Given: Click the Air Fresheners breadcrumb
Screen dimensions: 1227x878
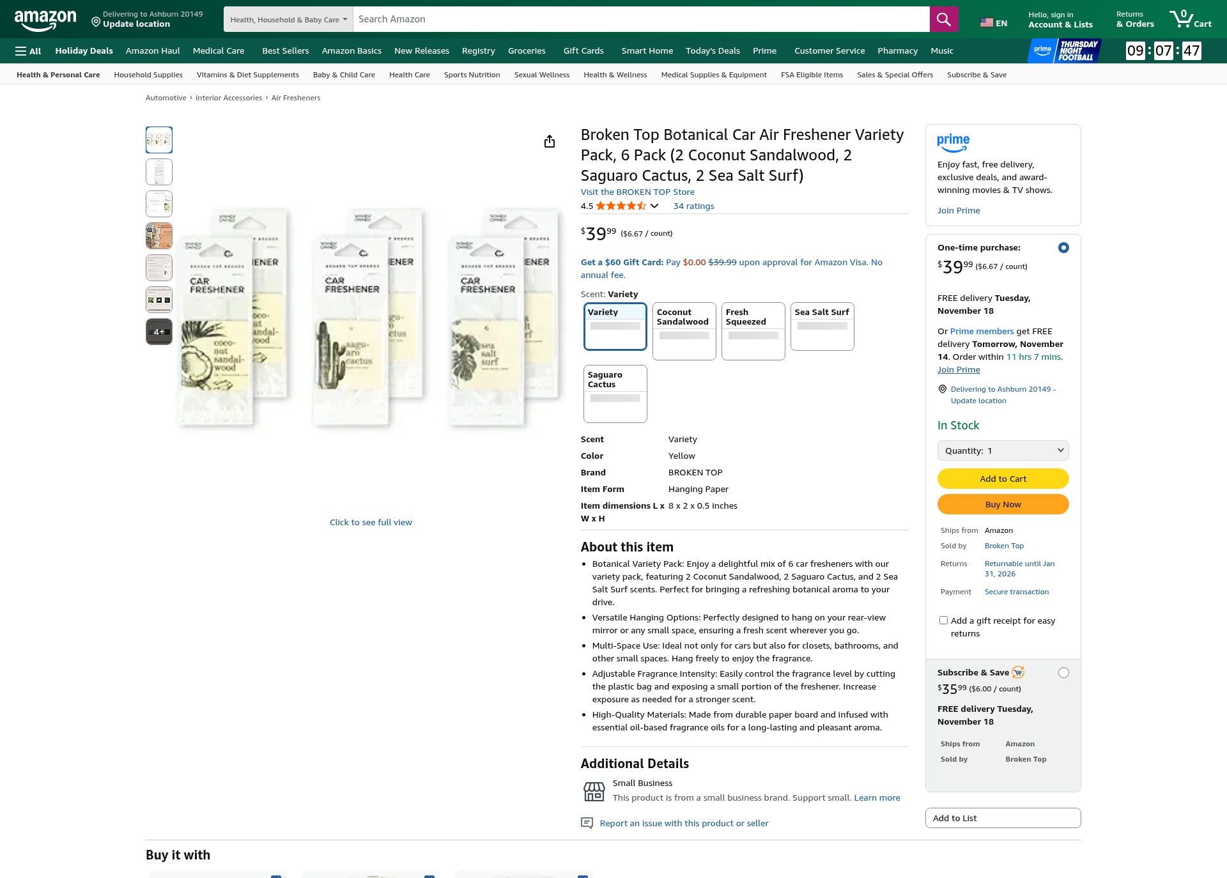Looking at the screenshot, I should point(295,98).
